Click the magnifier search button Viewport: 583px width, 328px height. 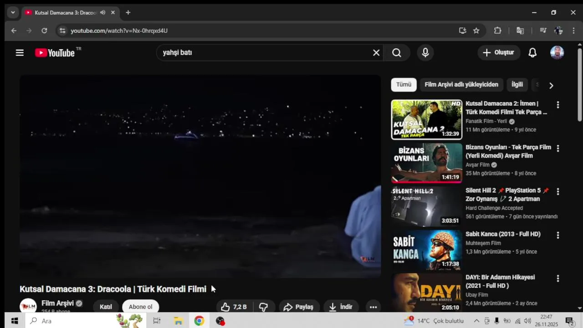[397, 53]
